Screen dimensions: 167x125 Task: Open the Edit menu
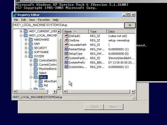pos(23,20)
